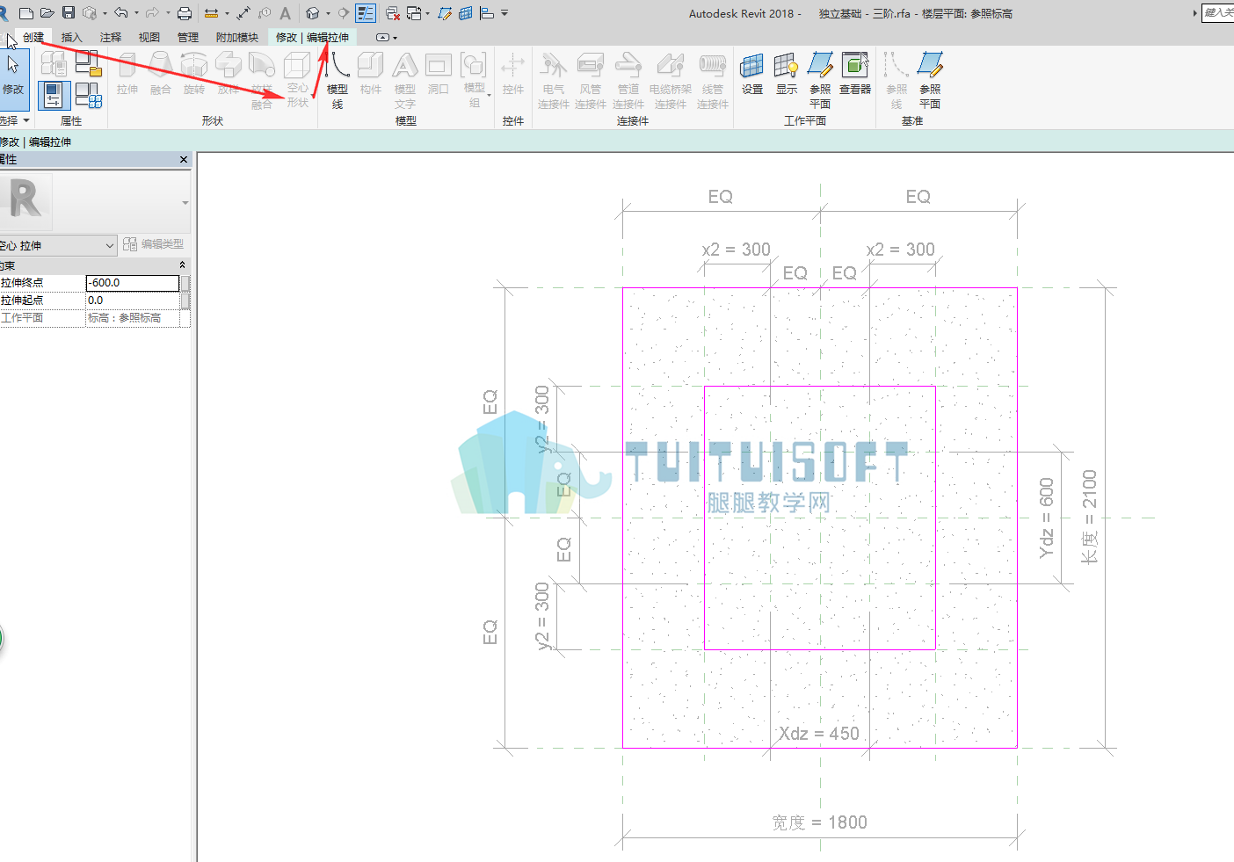Toggle thin lines icon in quick access toolbar
The width and height of the screenshot is (1234, 862).
(366, 13)
